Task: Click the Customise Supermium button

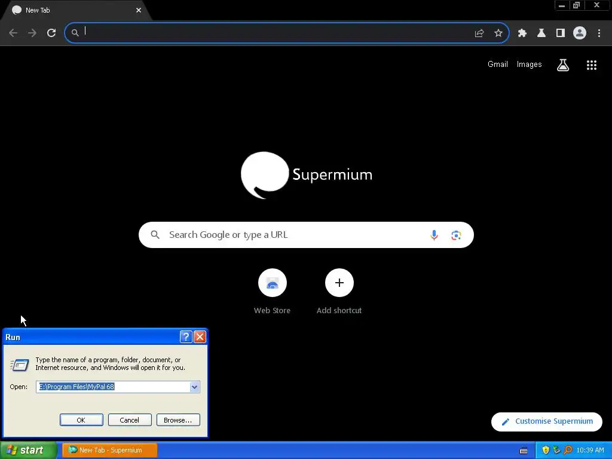Action: (546, 421)
